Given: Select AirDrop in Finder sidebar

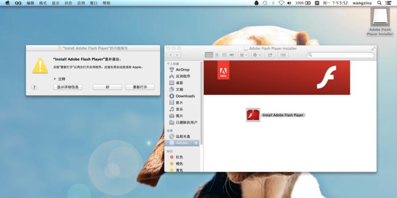Looking at the screenshot, I should (182, 69).
